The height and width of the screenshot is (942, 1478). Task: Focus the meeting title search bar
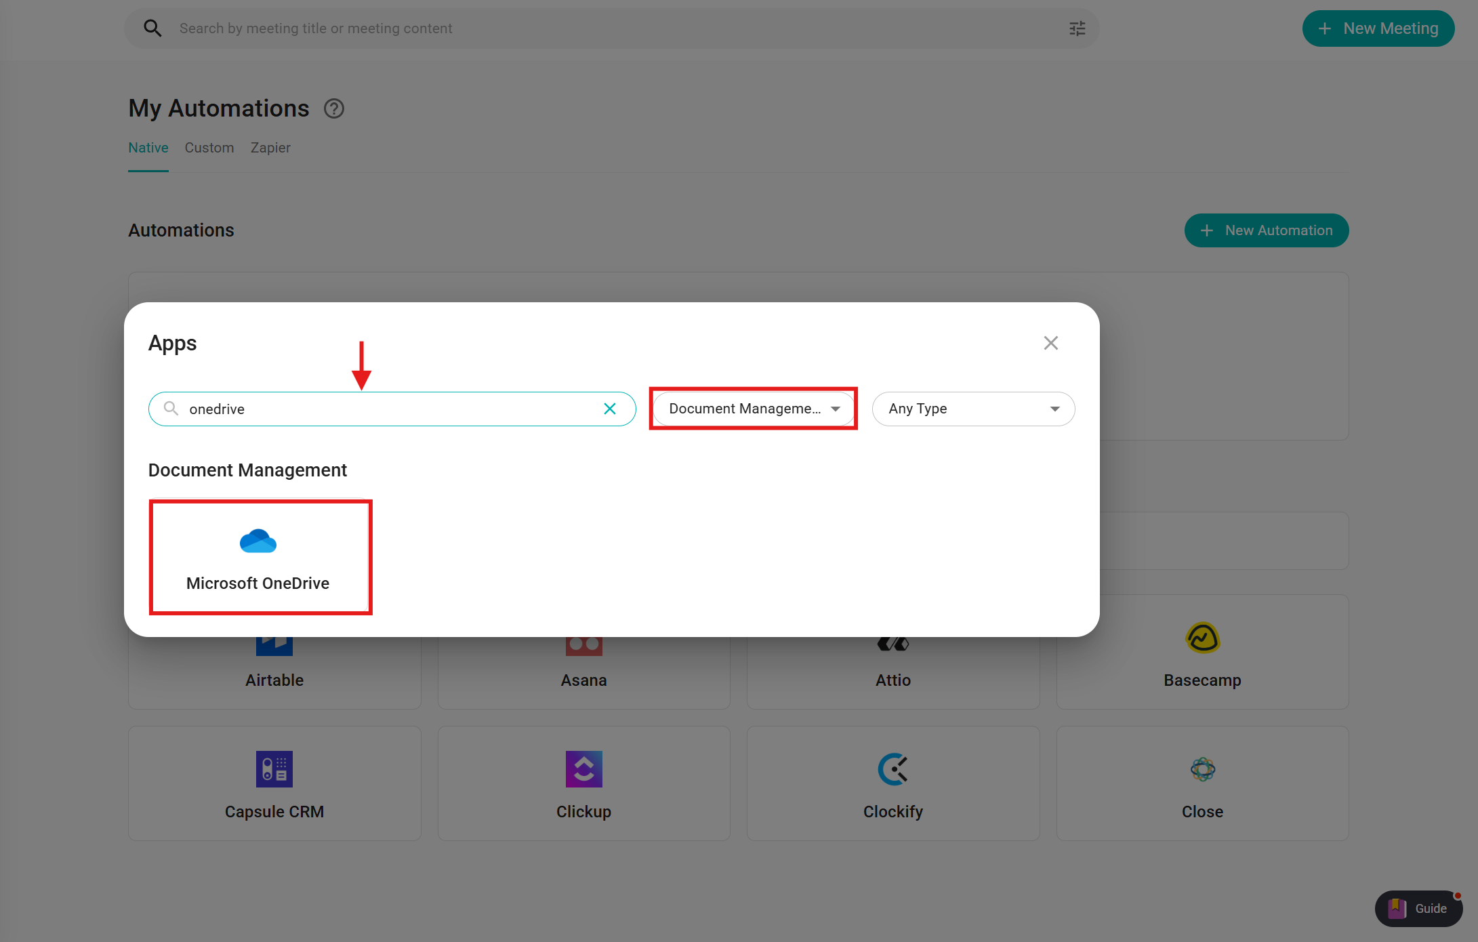pyautogui.click(x=610, y=28)
